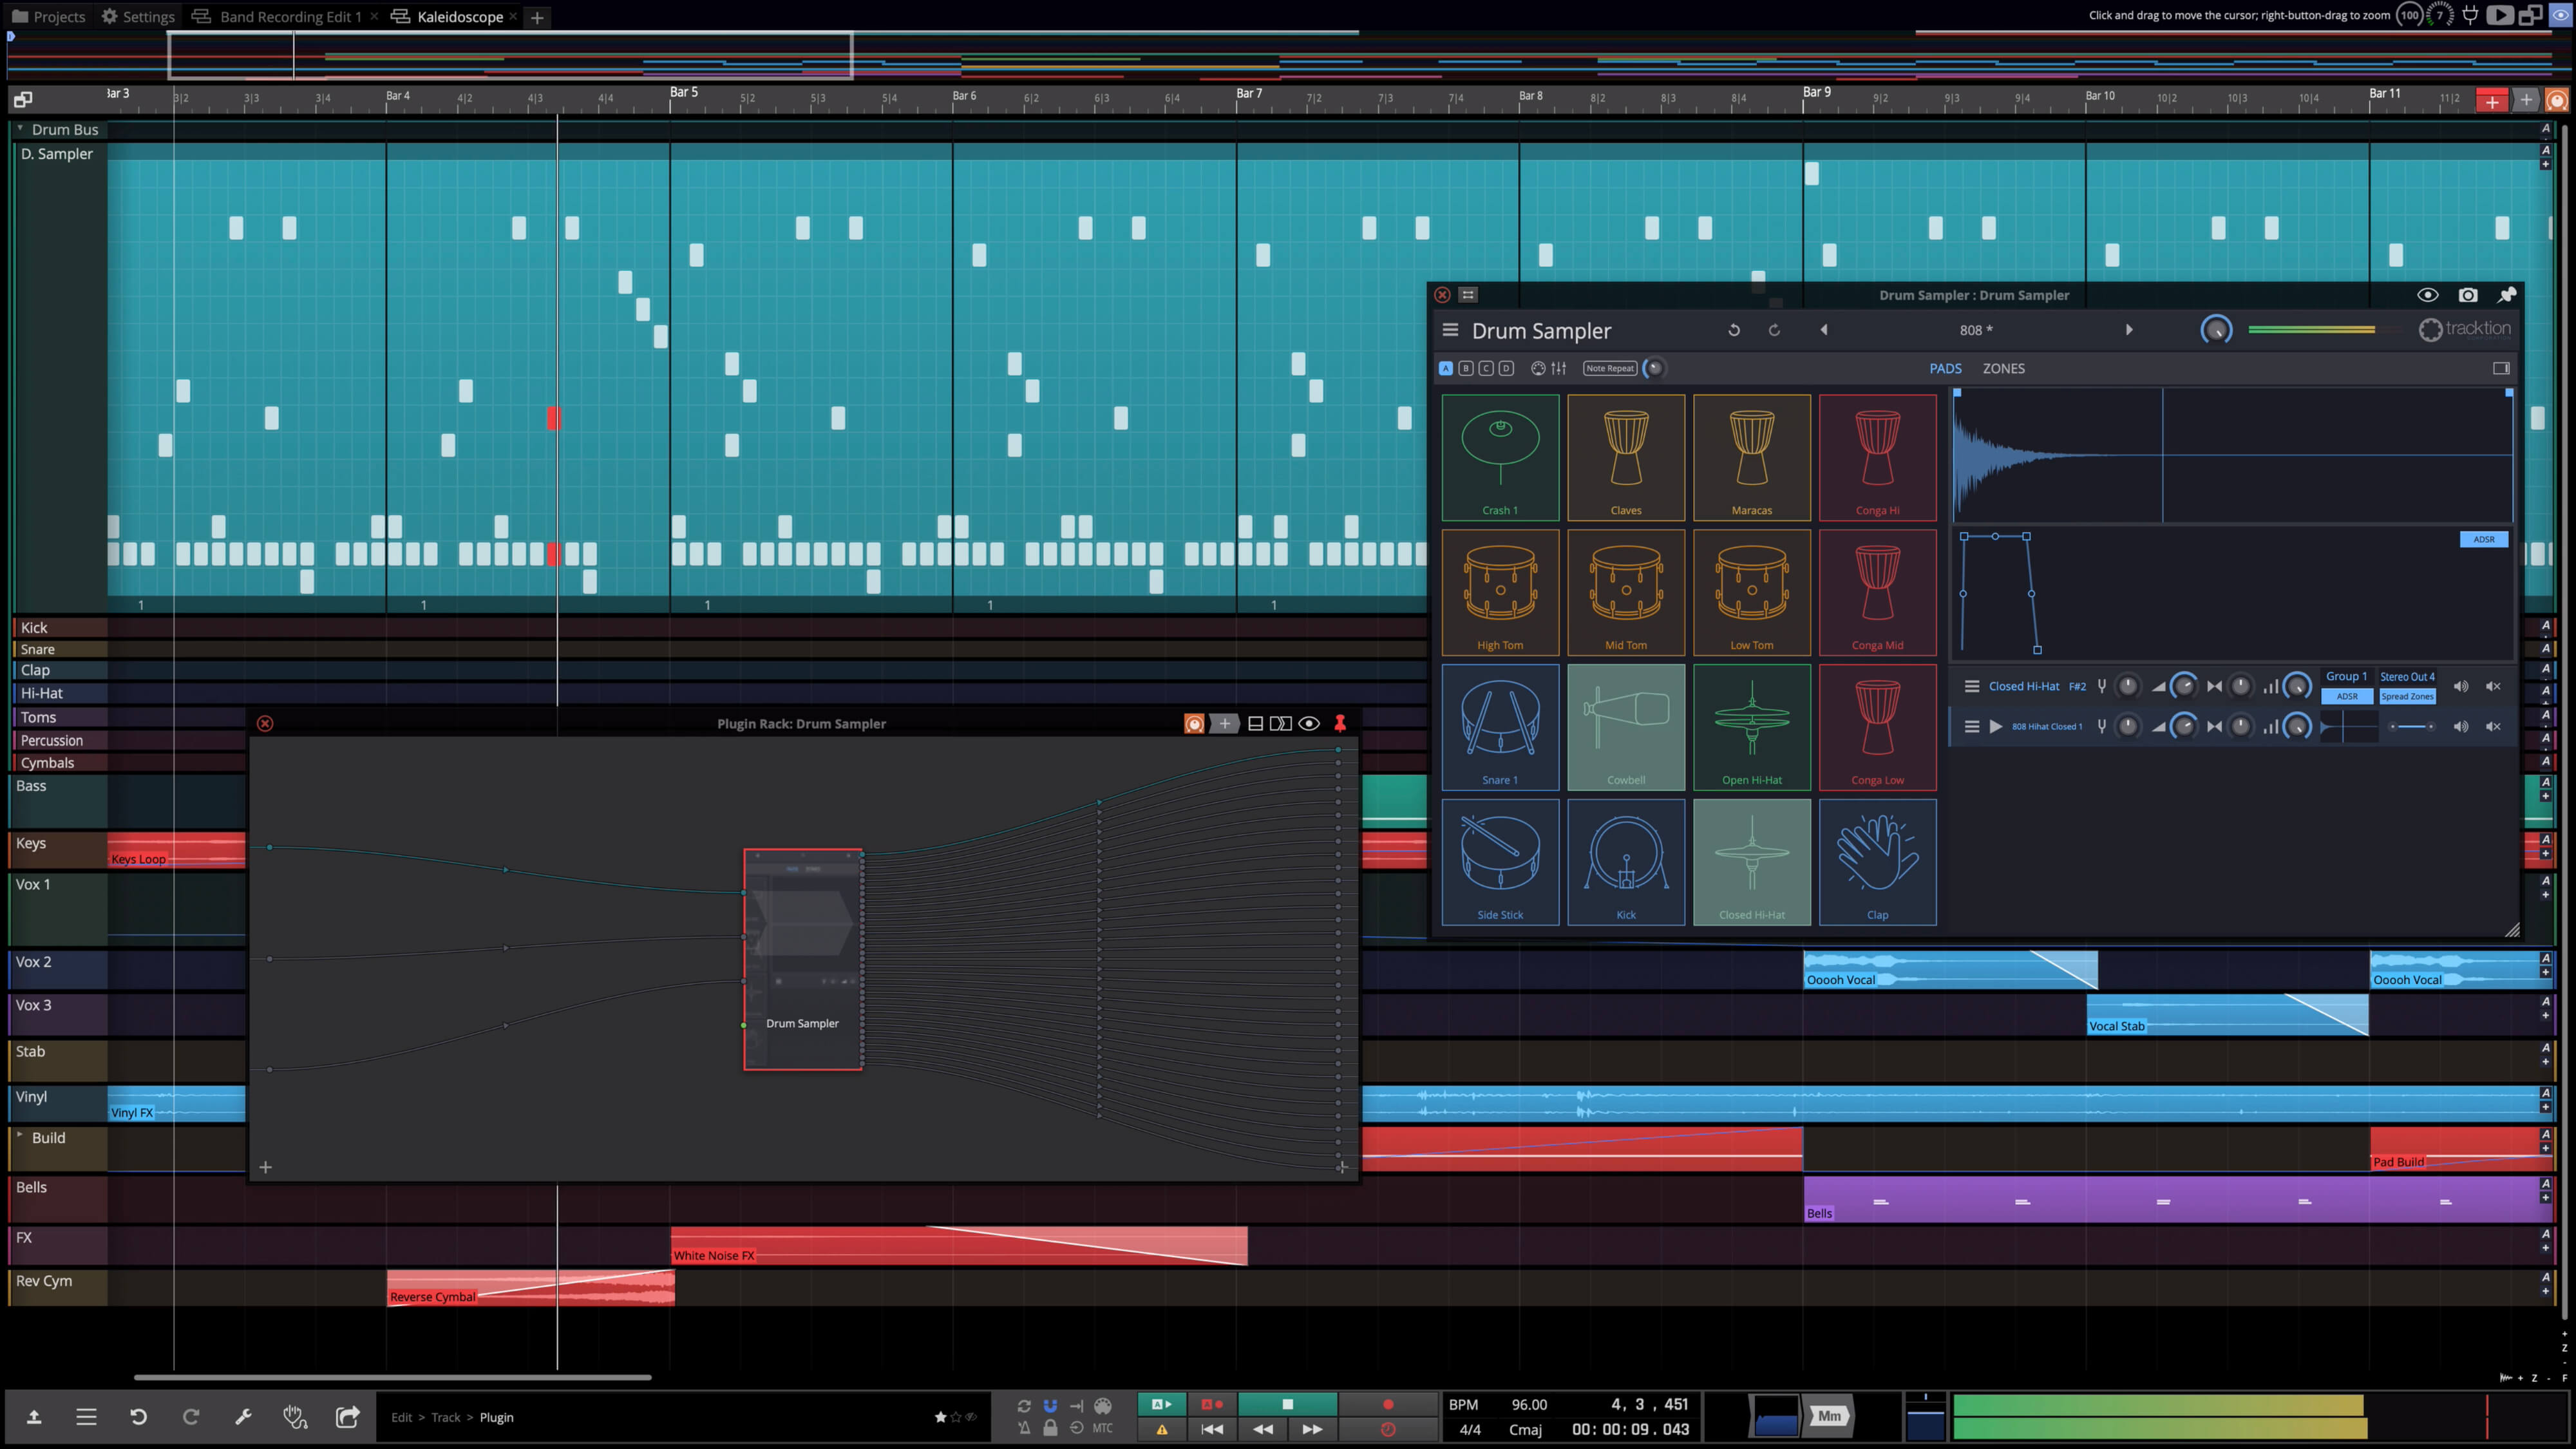This screenshot has width=2576, height=1449.
Task: Toggle Note Repeat in Drum Sampler
Action: click(1609, 368)
